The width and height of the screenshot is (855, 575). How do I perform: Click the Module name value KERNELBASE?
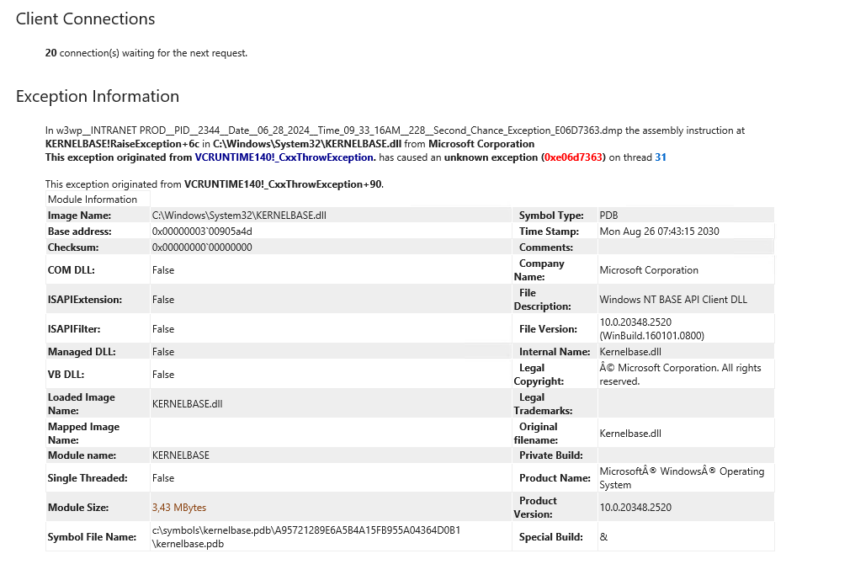180,455
